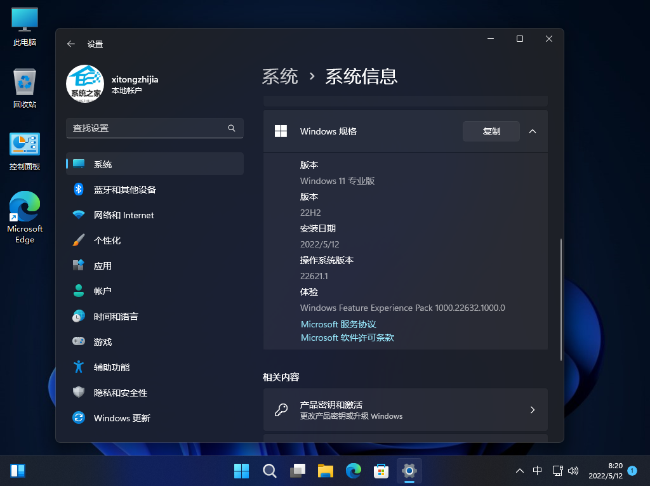Open Microsoft Store from the taskbar
The image size is (650, 486).
(381, 471)
